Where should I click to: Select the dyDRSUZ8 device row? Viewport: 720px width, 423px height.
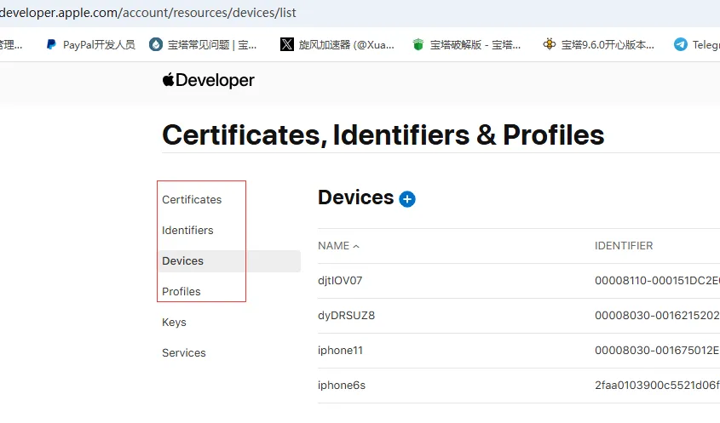pos(519,316)
